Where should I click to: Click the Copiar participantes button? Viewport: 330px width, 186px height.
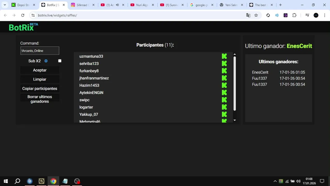[40, 88]
